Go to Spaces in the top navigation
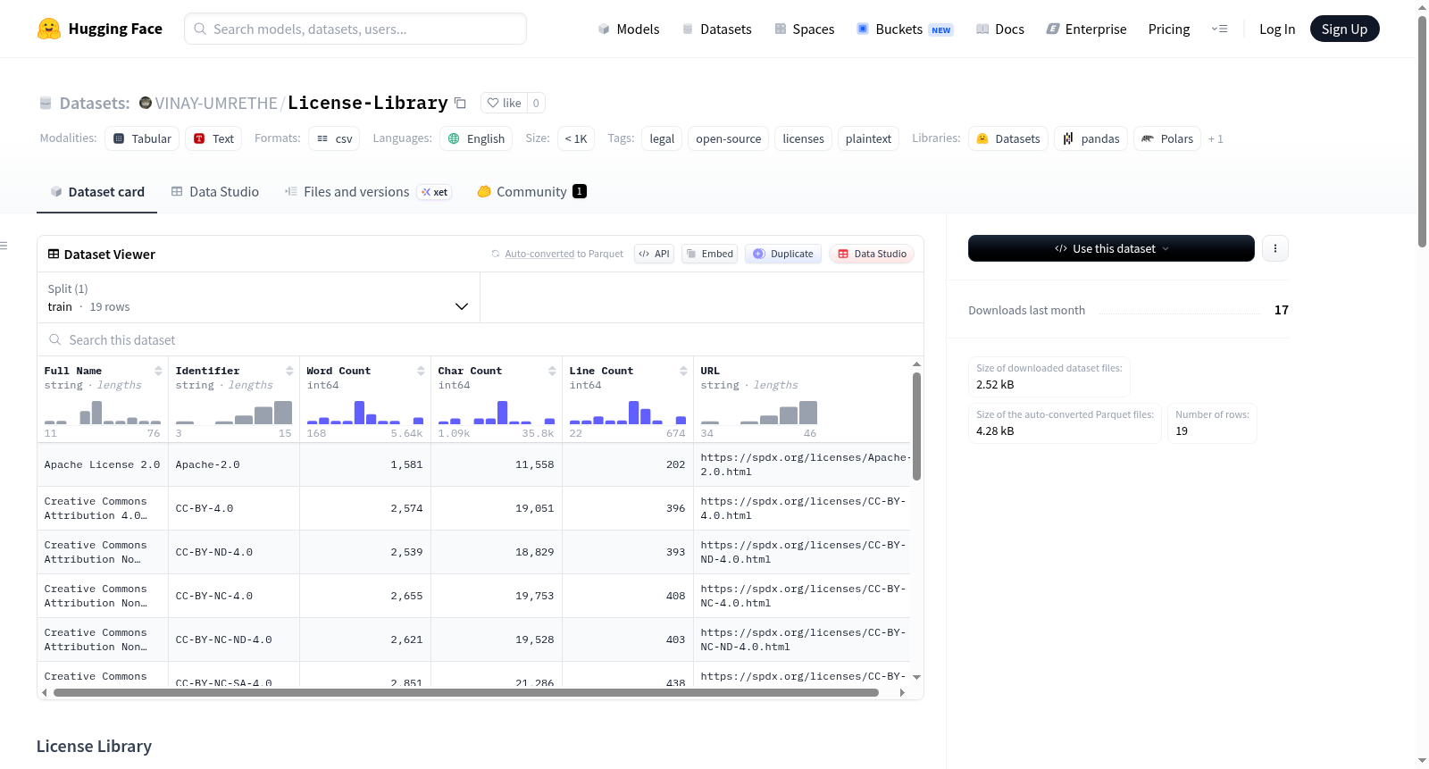Image resolution: width=1429 pixels, height=769 pixels. pos(805,29)
